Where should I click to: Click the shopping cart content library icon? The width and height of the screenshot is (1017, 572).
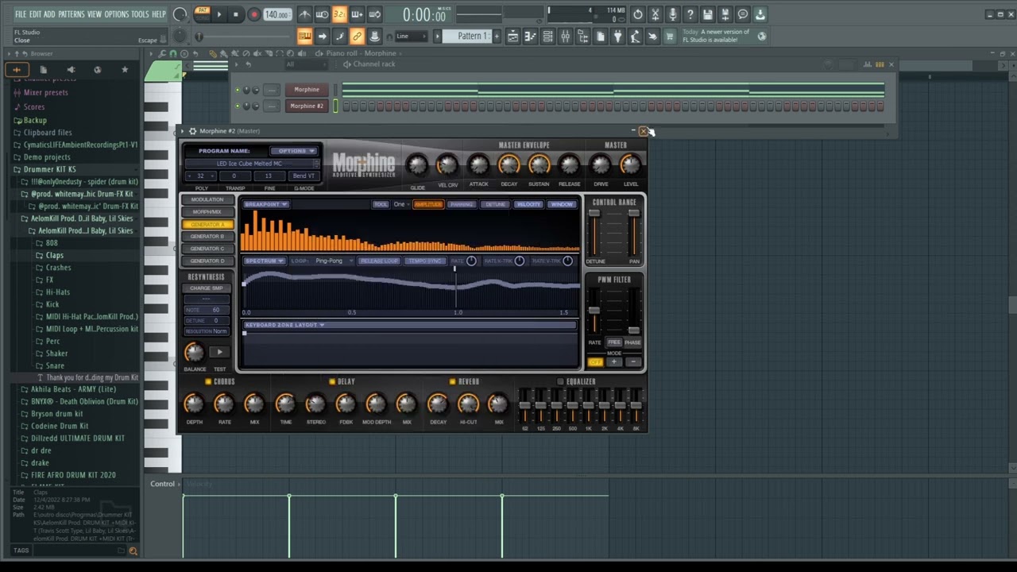click(670, 37)
